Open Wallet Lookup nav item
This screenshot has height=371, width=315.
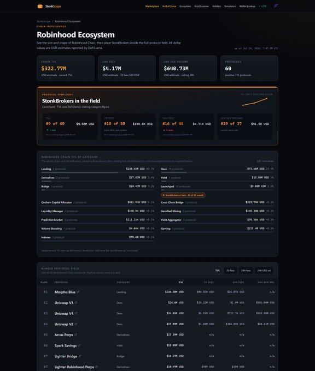(x=247, y=6)
